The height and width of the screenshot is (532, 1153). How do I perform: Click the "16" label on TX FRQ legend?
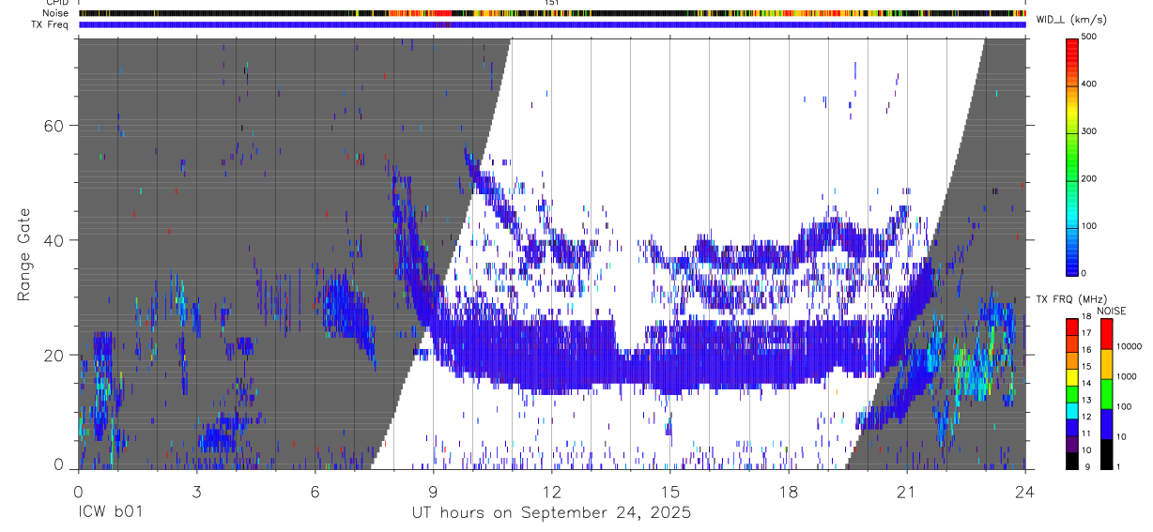(1086, 350)
